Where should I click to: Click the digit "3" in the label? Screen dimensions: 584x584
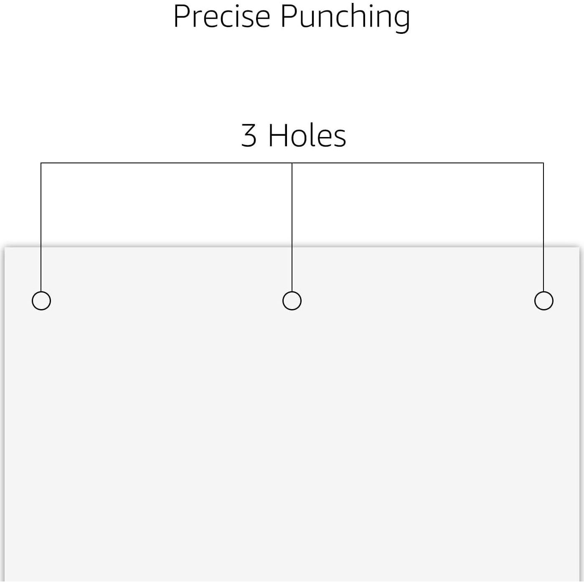click(x=249, y=136)
